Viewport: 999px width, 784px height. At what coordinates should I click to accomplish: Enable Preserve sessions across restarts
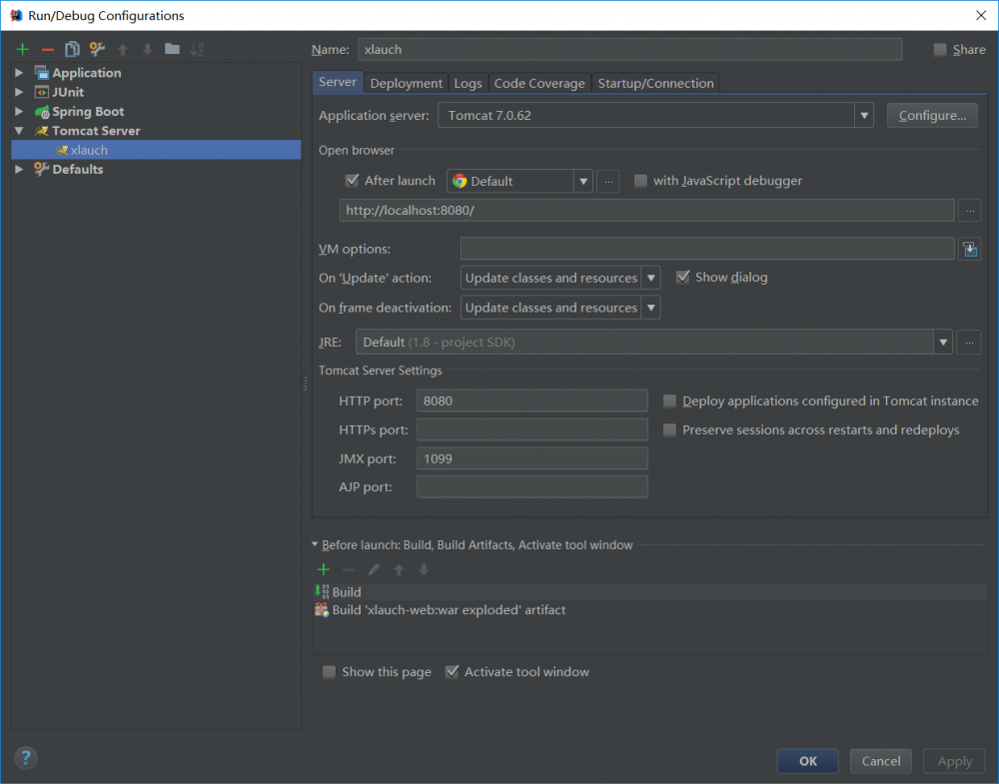click(x=669, y=430)
